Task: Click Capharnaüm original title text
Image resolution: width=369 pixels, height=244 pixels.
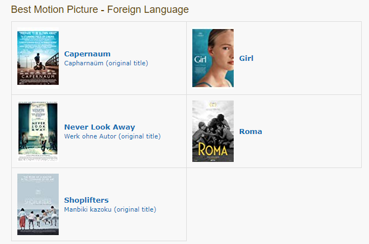Action: pyautogui.click(x=106, y=63)
